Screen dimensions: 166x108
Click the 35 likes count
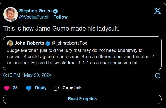pyautogui.click(x=15, y=88)
